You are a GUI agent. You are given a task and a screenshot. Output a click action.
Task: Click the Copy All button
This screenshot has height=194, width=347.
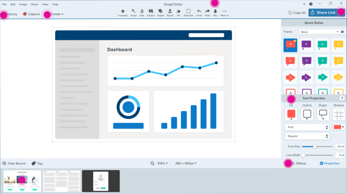click(x=297, y=13)
